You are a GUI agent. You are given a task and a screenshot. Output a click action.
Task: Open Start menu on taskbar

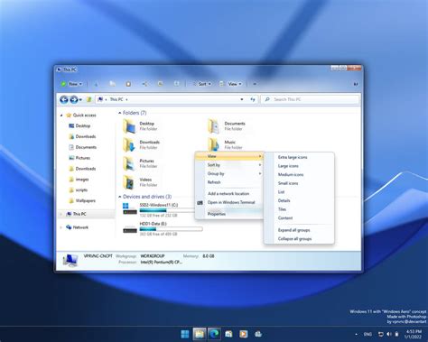tap(185, 334)
